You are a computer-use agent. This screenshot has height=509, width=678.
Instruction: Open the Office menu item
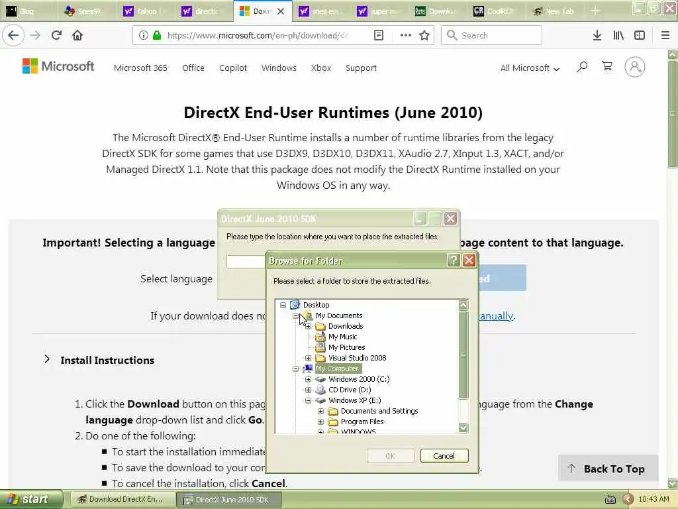coord(193,68)
